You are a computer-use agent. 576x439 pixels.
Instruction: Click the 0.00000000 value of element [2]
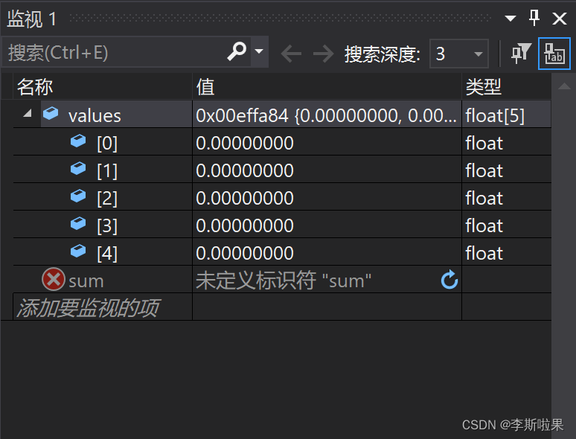click(x=245, y=198)
